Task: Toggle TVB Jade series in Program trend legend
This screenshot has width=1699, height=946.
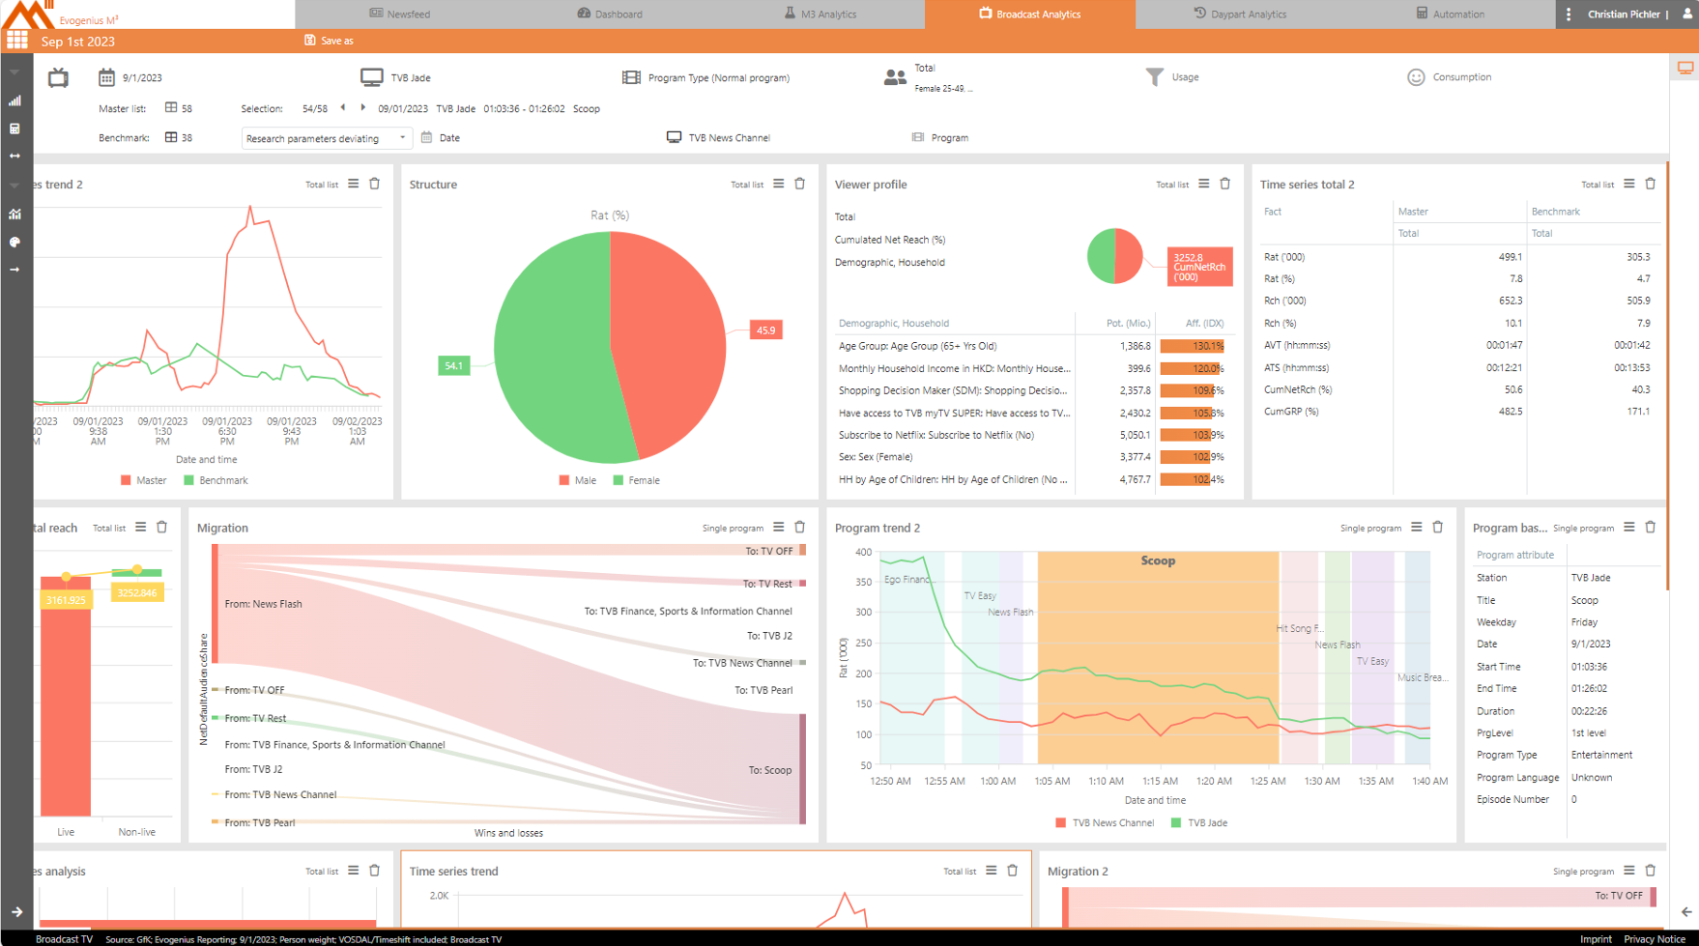Action: click(1198, 823)
